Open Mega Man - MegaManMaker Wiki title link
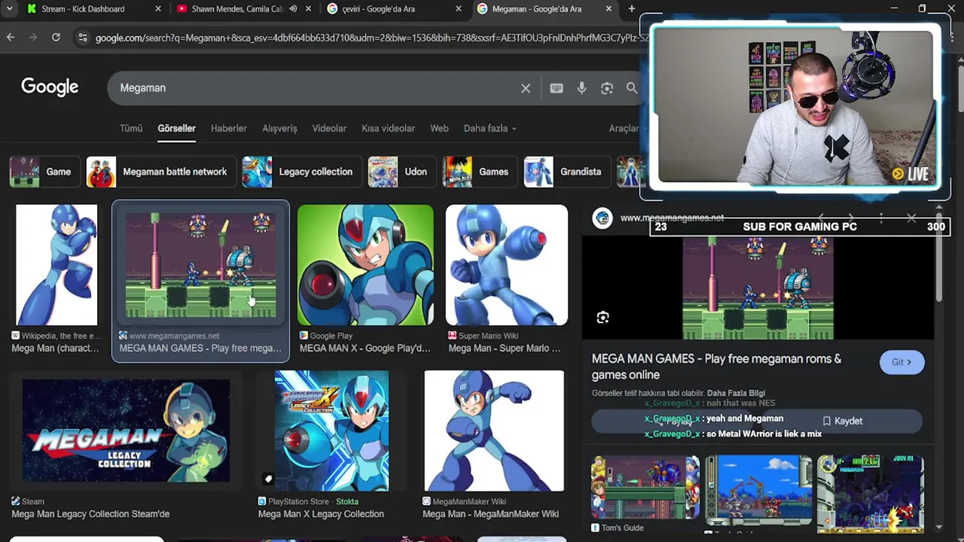The height and width of the screenshot is (542, 964). tap(490, 514)
